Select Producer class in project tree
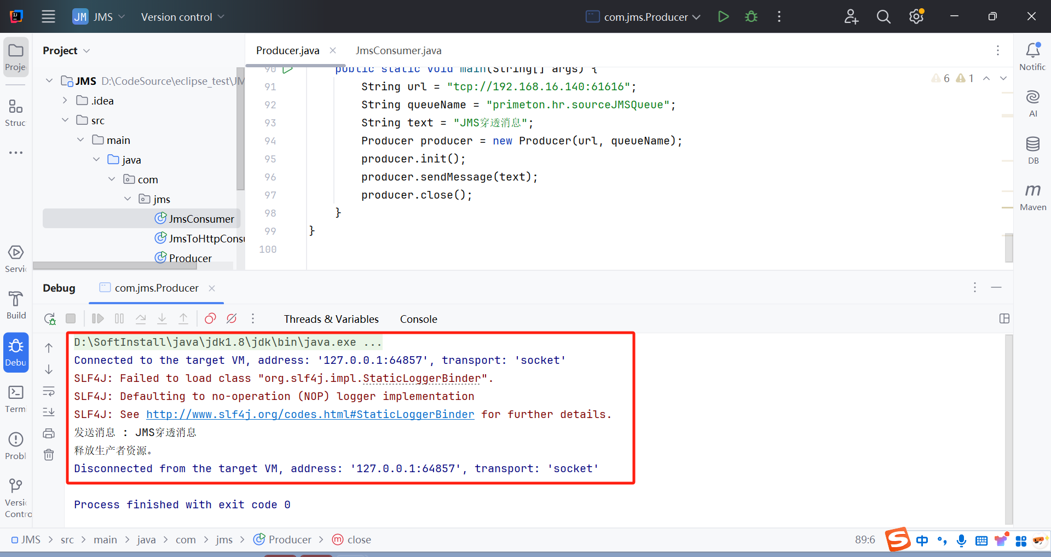 point(189,258)
